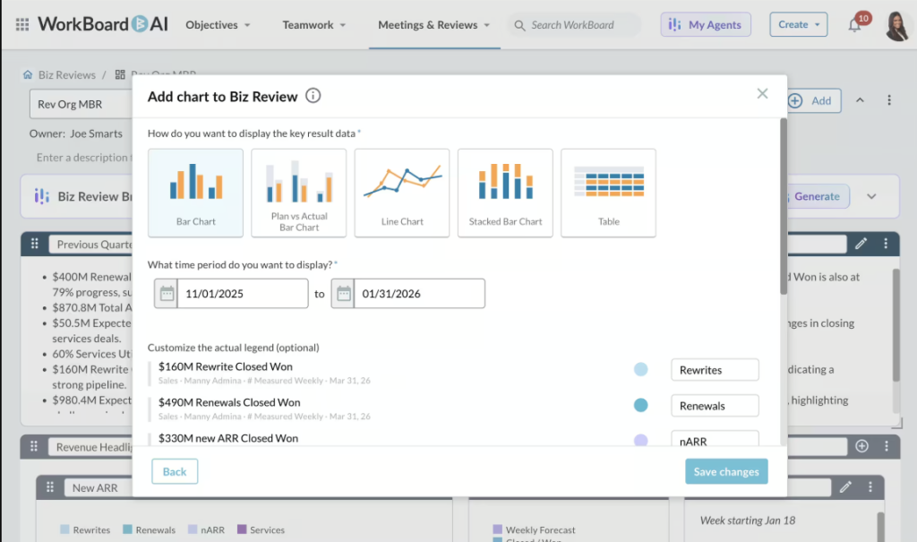Screen dimensions: 917x542
Task: Edit Previous Quarter section pencil icon
Action: click(x=861, y=244)
